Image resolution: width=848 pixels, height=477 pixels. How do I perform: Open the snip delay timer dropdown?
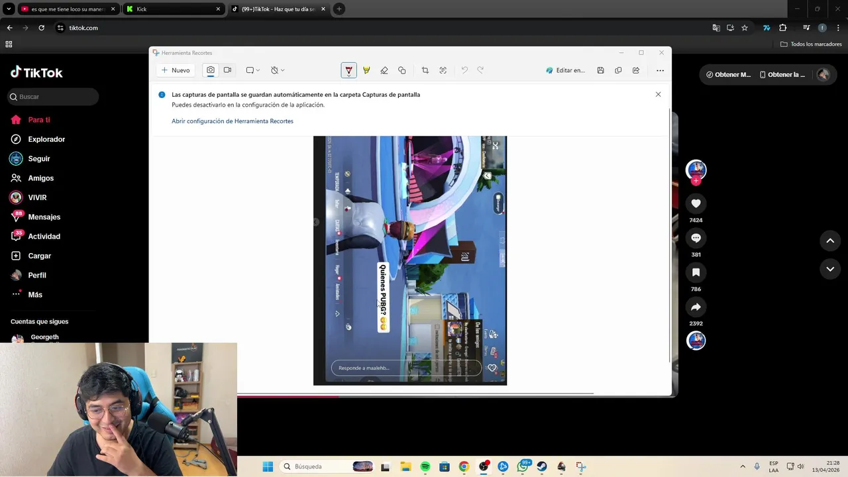278,70
